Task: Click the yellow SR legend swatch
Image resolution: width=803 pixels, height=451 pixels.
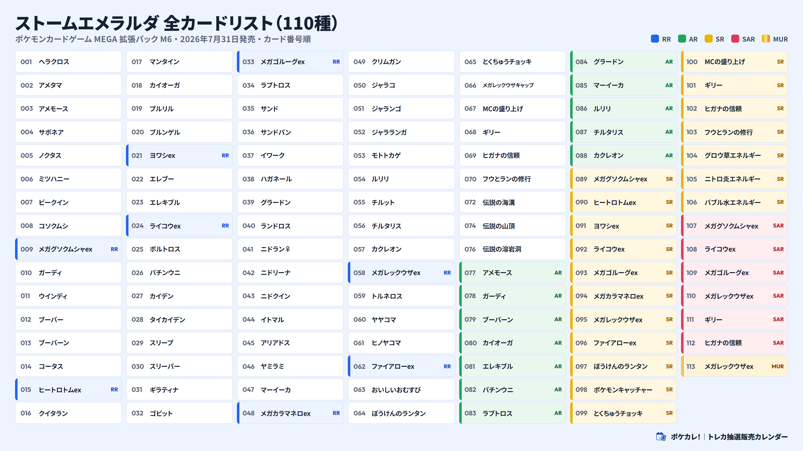Action: (x=708, y=39)
